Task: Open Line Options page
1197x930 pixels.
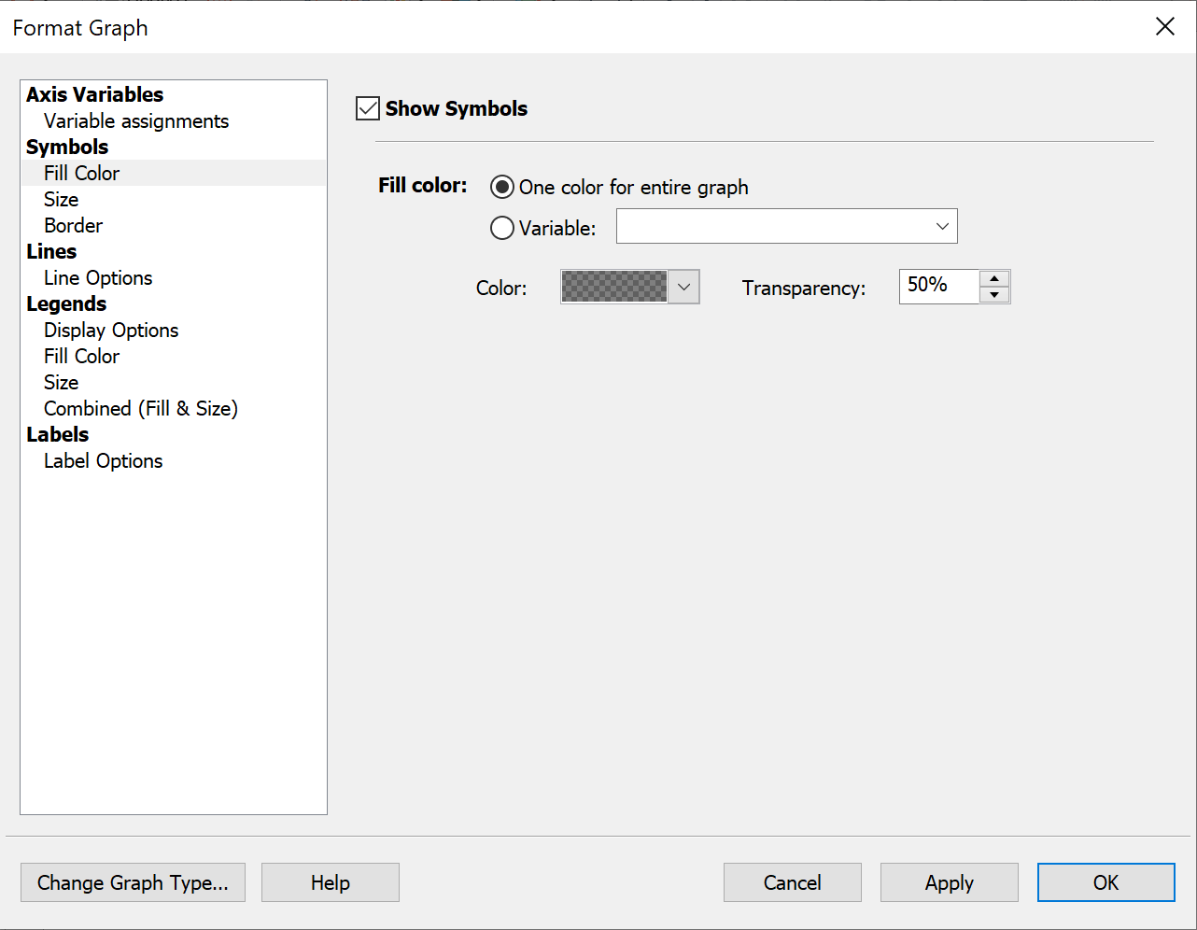Action: coord(98,278)
